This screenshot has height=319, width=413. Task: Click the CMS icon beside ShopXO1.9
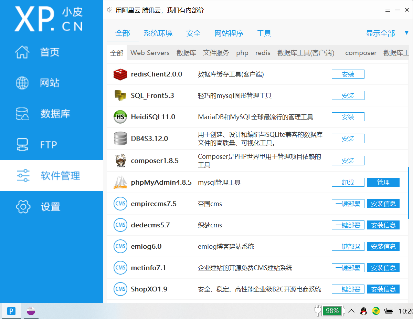(120, 289)
